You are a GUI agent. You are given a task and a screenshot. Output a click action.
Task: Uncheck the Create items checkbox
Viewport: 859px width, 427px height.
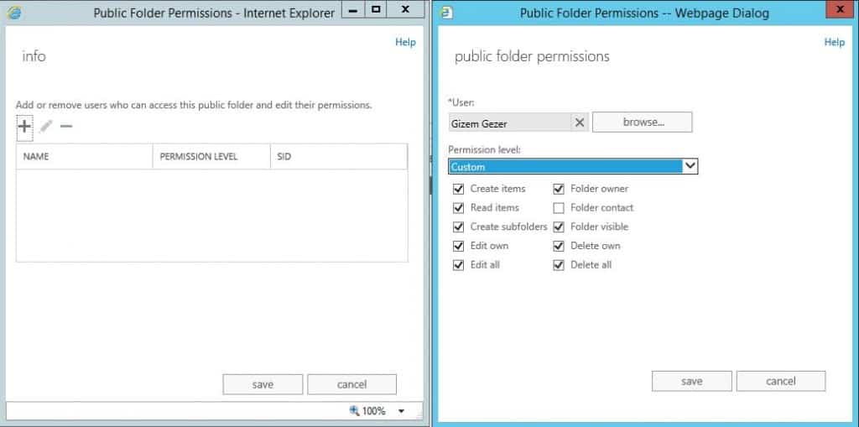(458, 189)
